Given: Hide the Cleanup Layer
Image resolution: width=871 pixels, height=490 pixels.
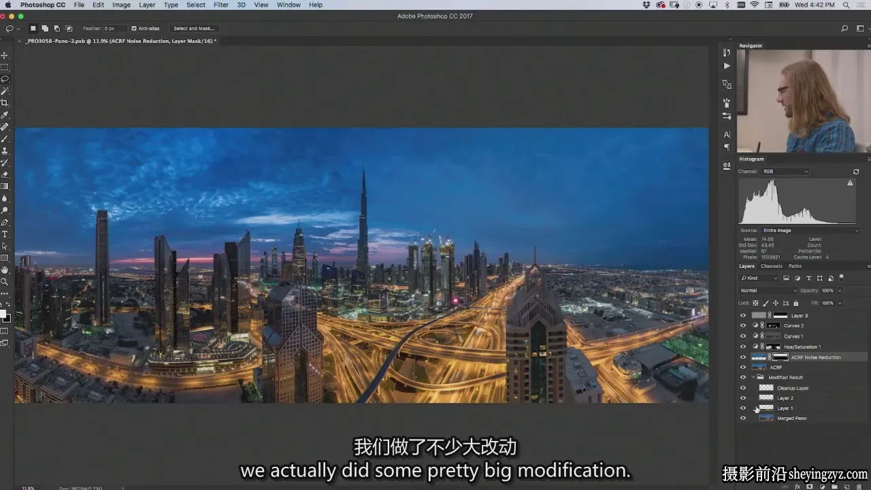Looking at the screenshot, I should pyautogui.click(x=743, y=388).
